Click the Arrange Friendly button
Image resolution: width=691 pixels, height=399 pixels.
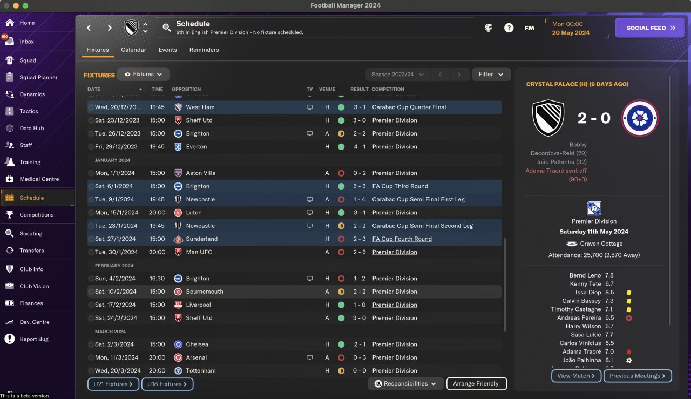(477, 384)
